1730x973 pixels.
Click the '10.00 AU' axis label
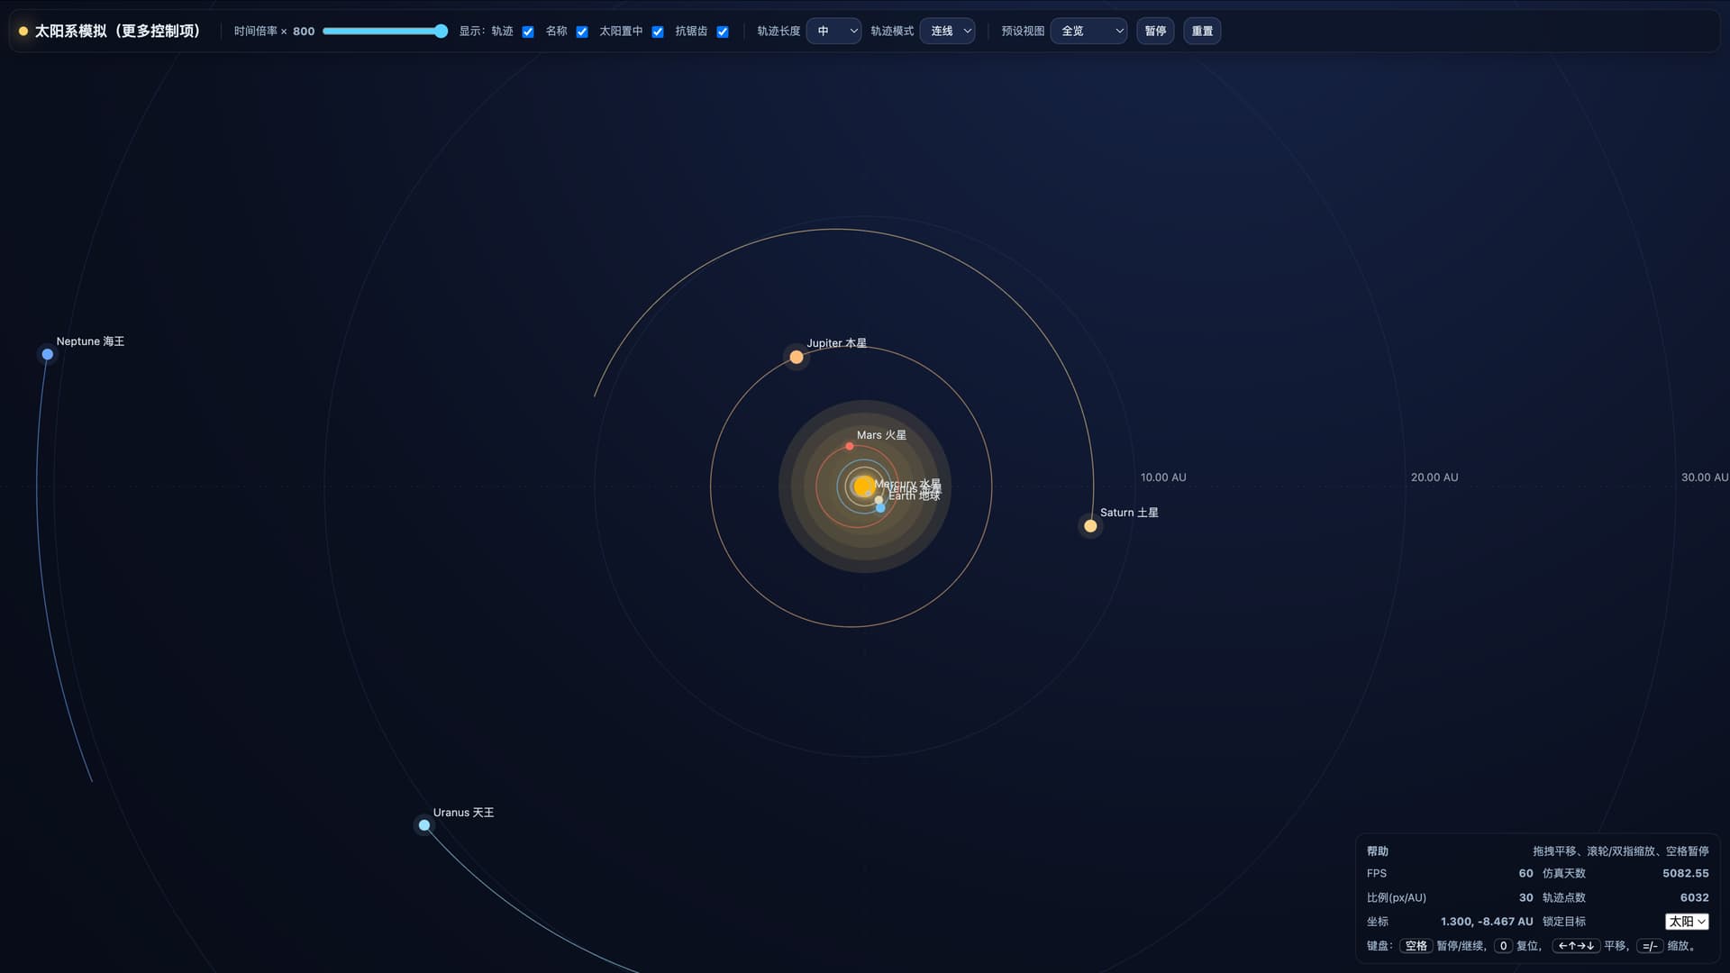[1163, 477]
